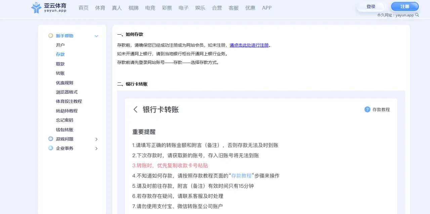Click the 永久网址：yayun.app text

[x=395, y=15]
